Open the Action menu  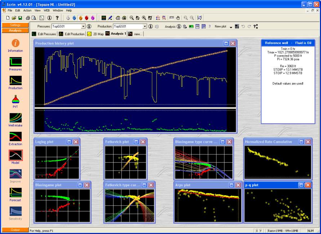(x=27, y=10)
